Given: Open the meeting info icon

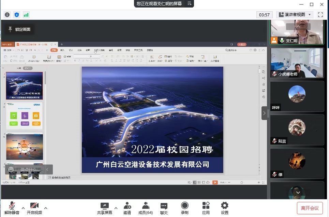Looking at the screenshot, I should pyautogui.click(x=7, y=15).
